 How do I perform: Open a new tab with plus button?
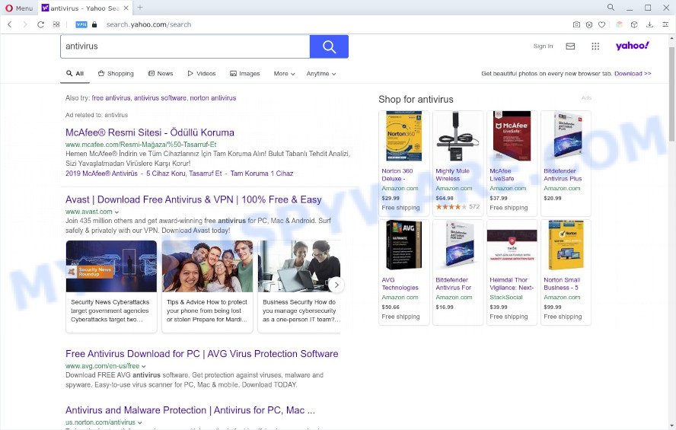[139, 8]
